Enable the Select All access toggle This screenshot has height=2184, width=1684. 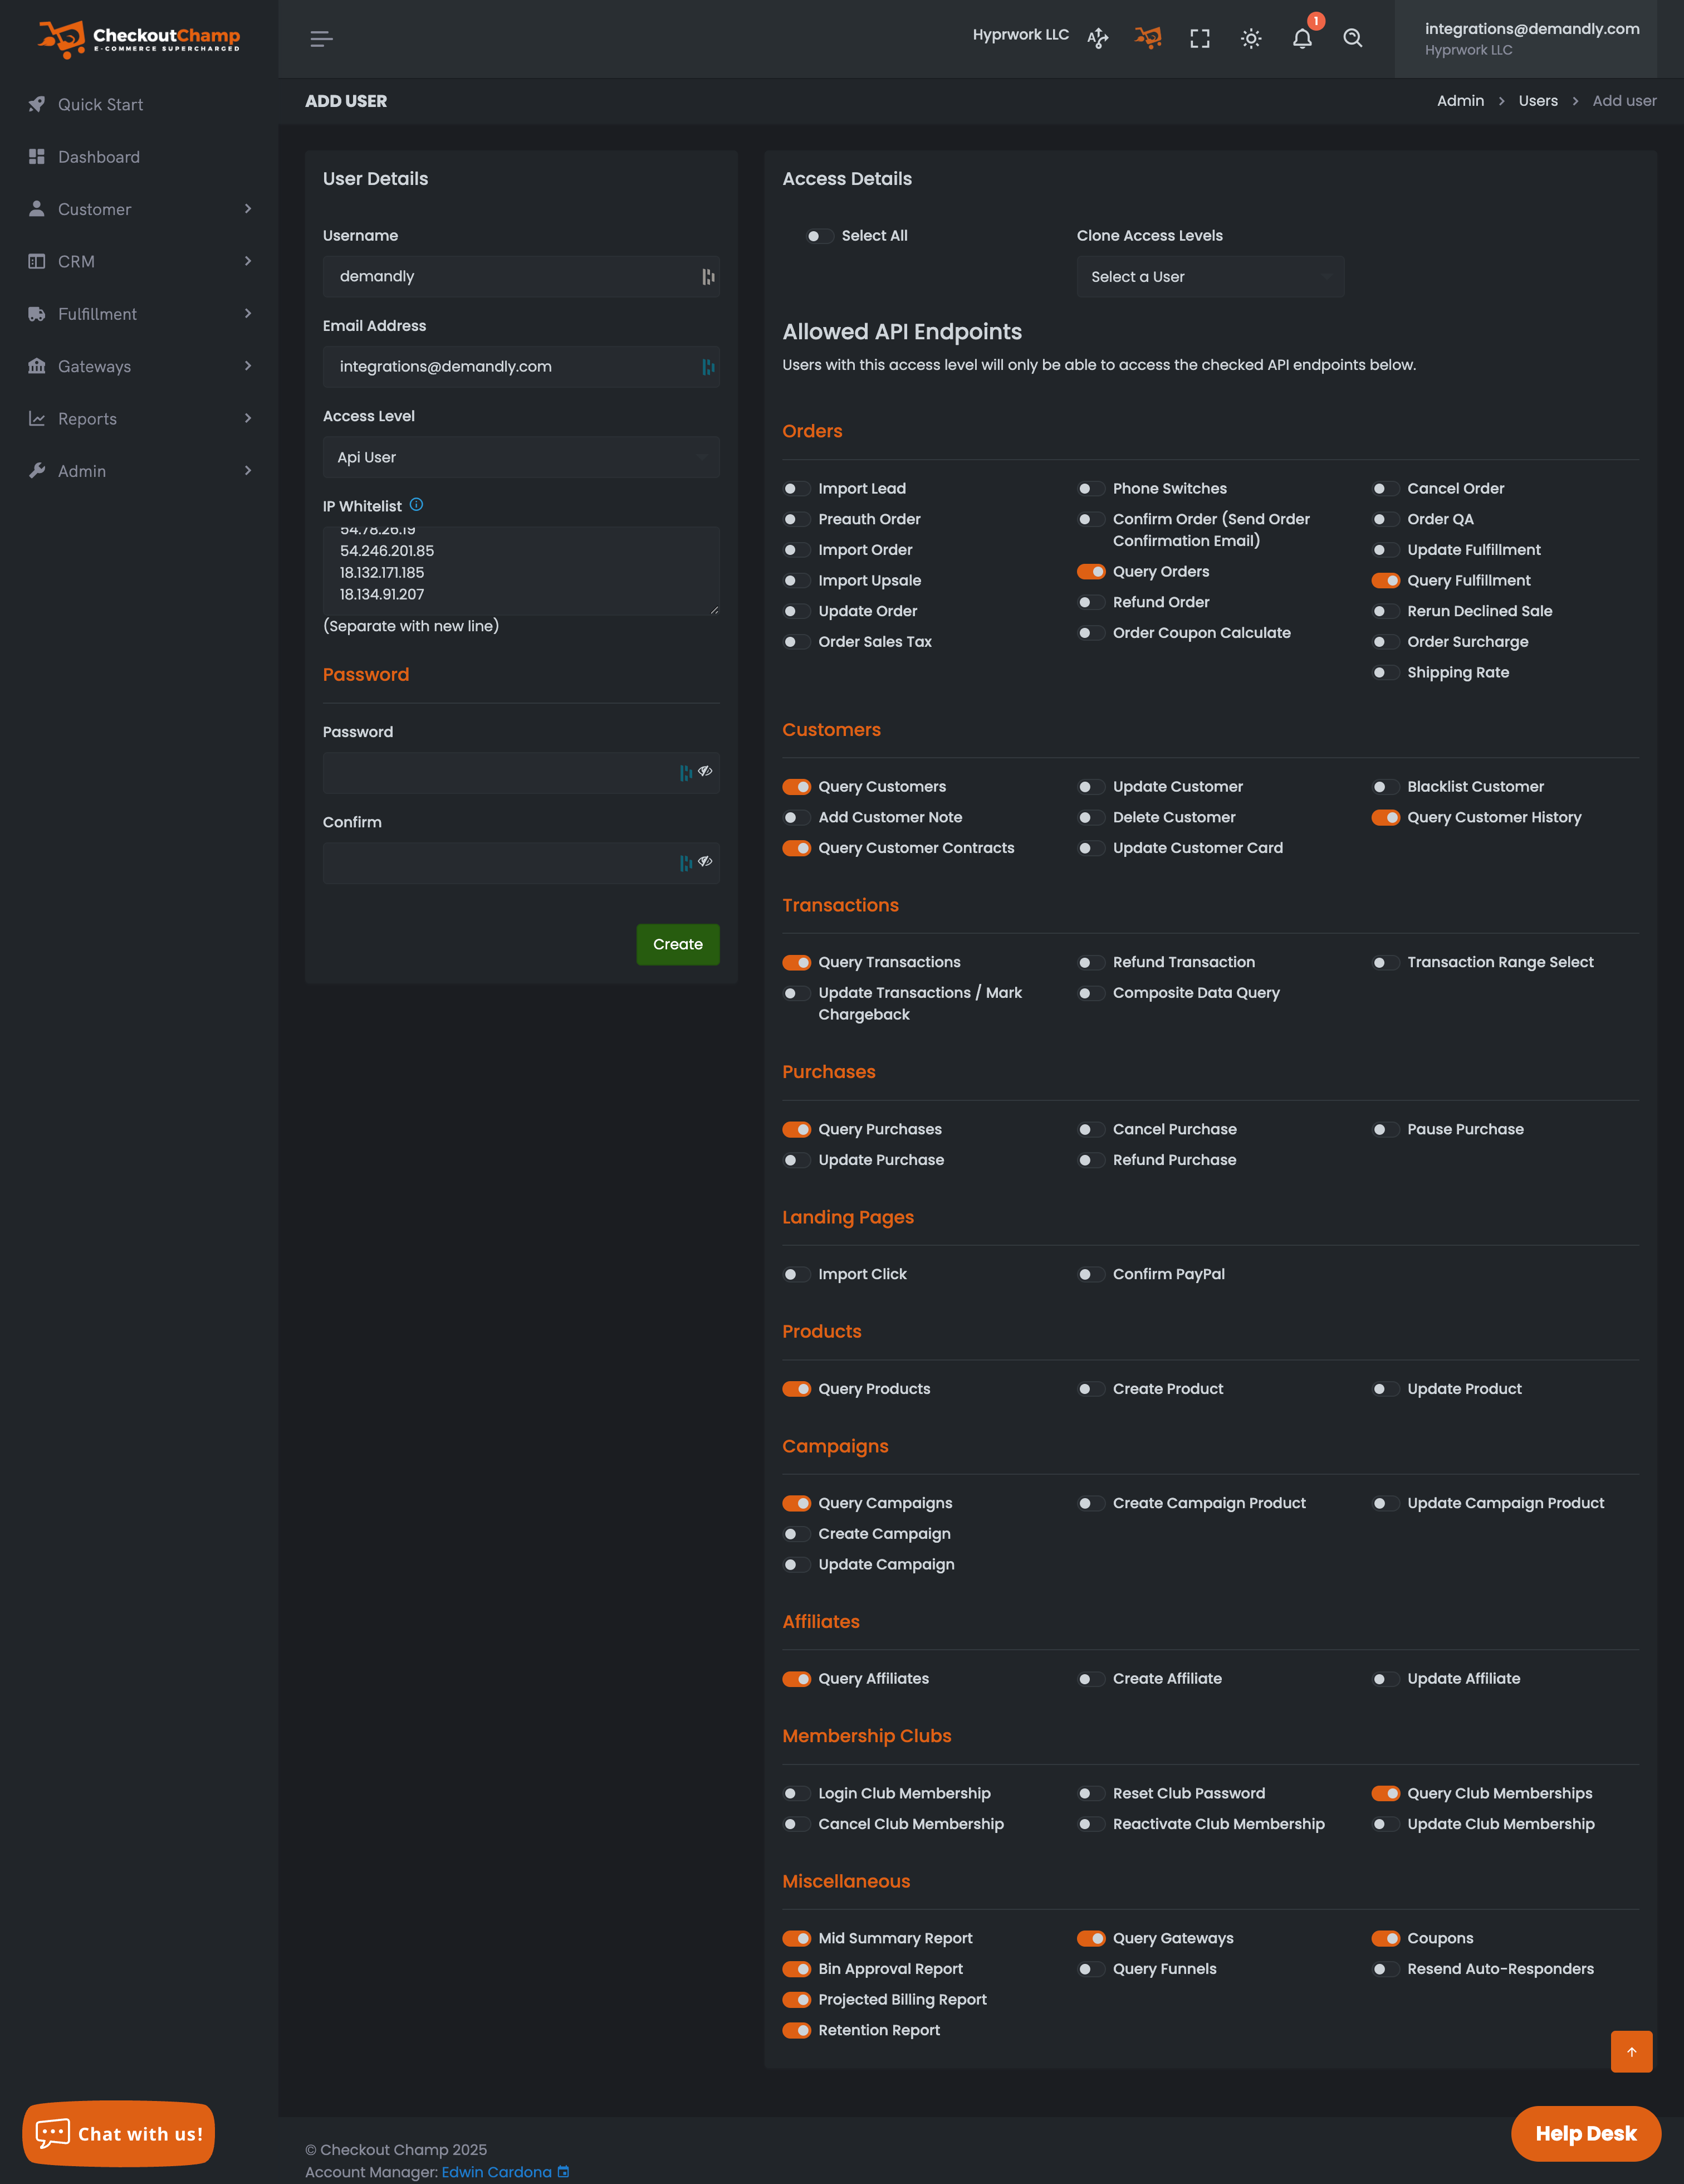819,236
